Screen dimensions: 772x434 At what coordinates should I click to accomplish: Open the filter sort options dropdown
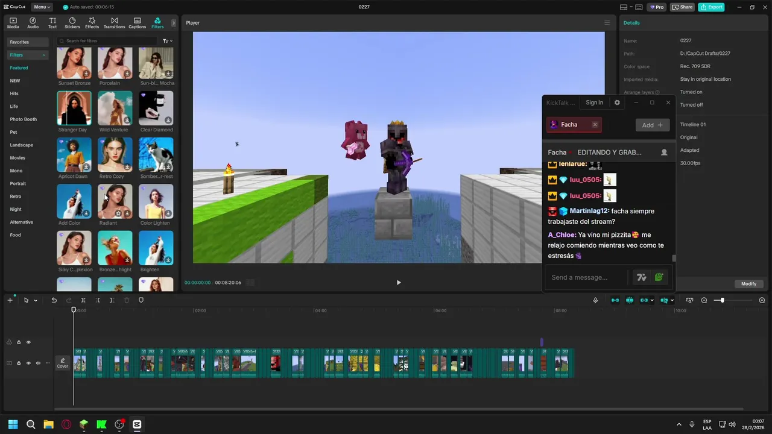coord(167,41)
